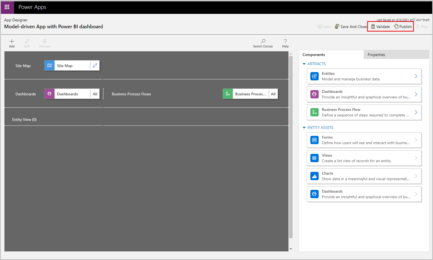Click the Add plus icon
Image resolution: width=433 pixels, height=260 pixels.
(x=12, y=41)
